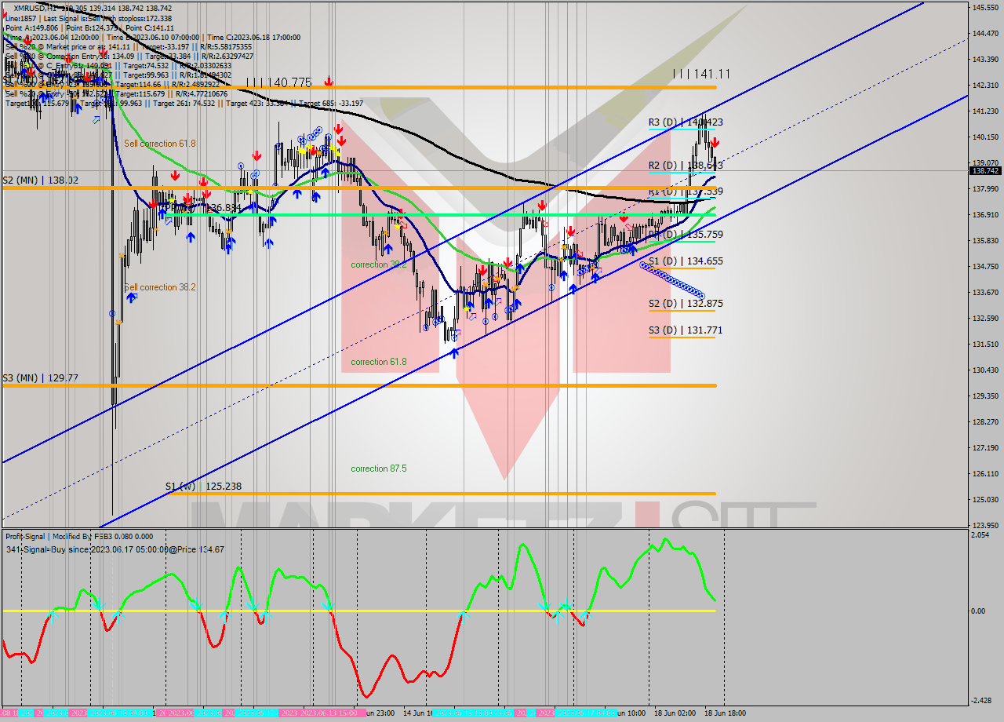1004x722 pixels.
Task: Select the S2 (D) | 132.875 label
Action: 686,303
